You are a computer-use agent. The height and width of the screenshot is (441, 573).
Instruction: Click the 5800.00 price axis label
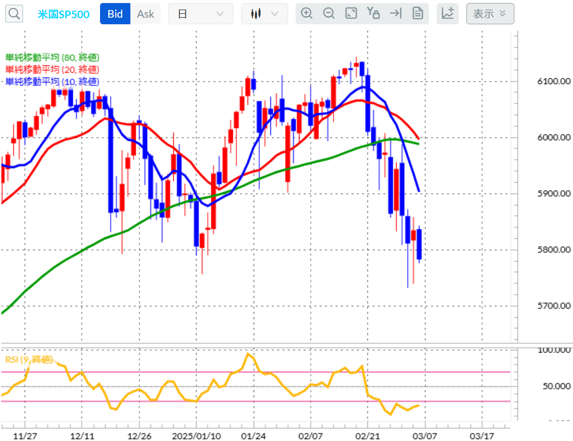[x=554, y=250]
